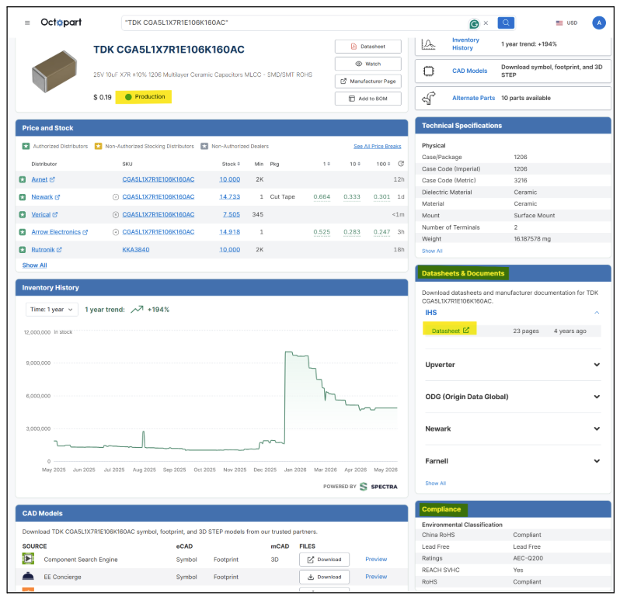This screenshot has width=620, height=600.
Task: Click See All Price Breaks link
Action: click(x=378, y=146)
